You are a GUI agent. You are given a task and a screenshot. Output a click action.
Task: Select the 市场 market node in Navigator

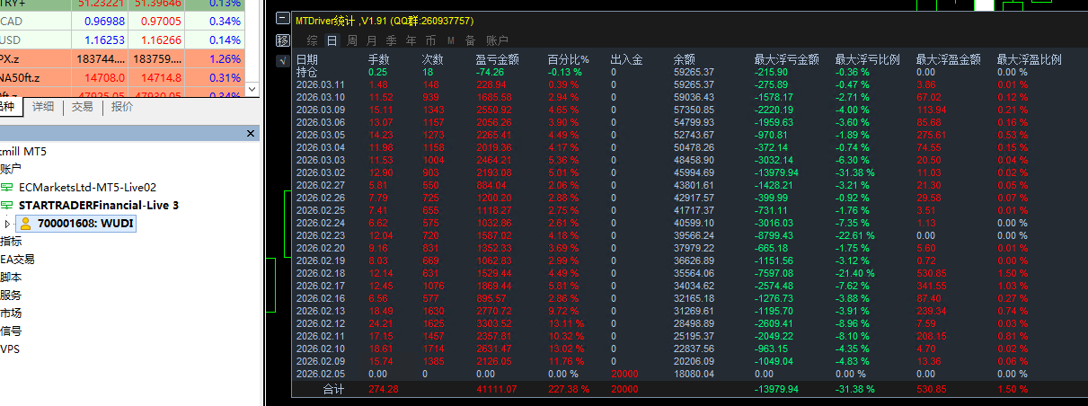(x=11, y=313)
